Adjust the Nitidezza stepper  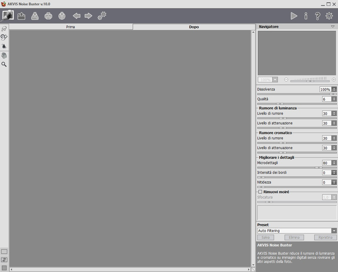(x=334, y=182)
